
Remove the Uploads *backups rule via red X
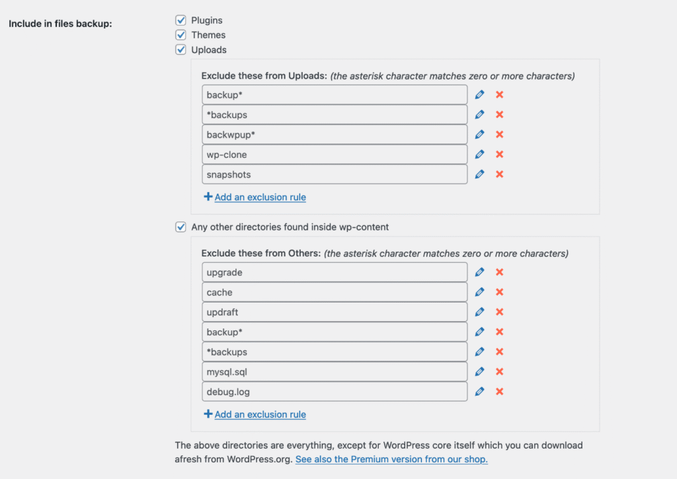[500, 115]
